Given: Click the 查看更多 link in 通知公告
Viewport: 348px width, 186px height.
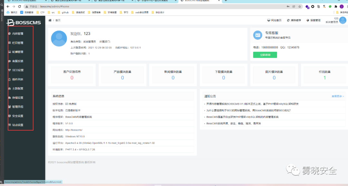Looking at the screenshot, I should pos(338,96).
